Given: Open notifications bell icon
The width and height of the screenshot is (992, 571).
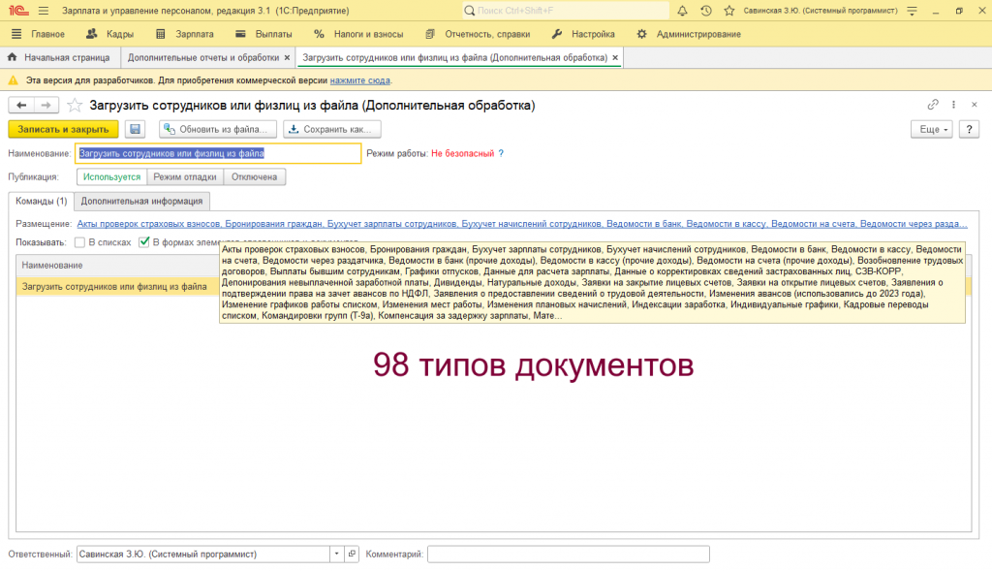Looking at the screenshot, I should tap(682, 11).
